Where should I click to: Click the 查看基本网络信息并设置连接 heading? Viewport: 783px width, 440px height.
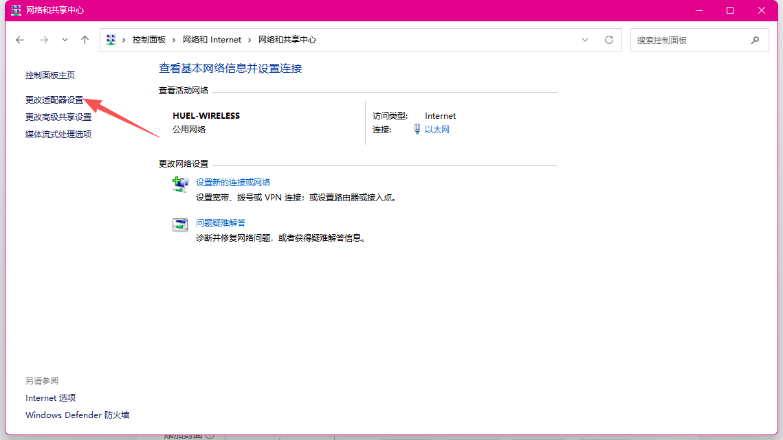point(230,69)
